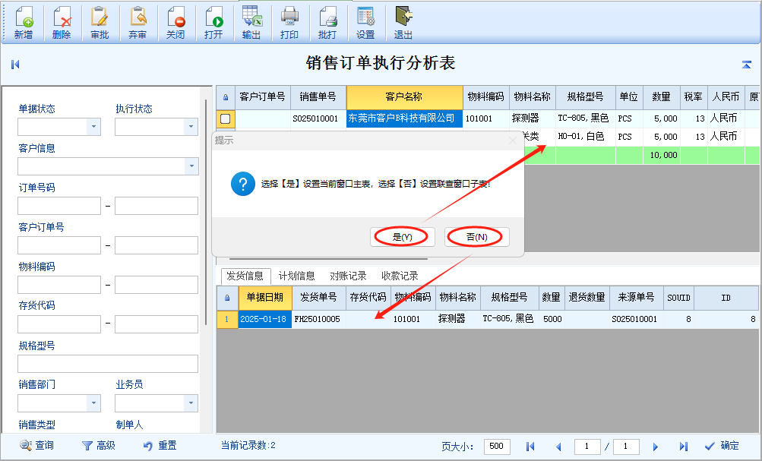Click the 否(N) button

point(477,237)
